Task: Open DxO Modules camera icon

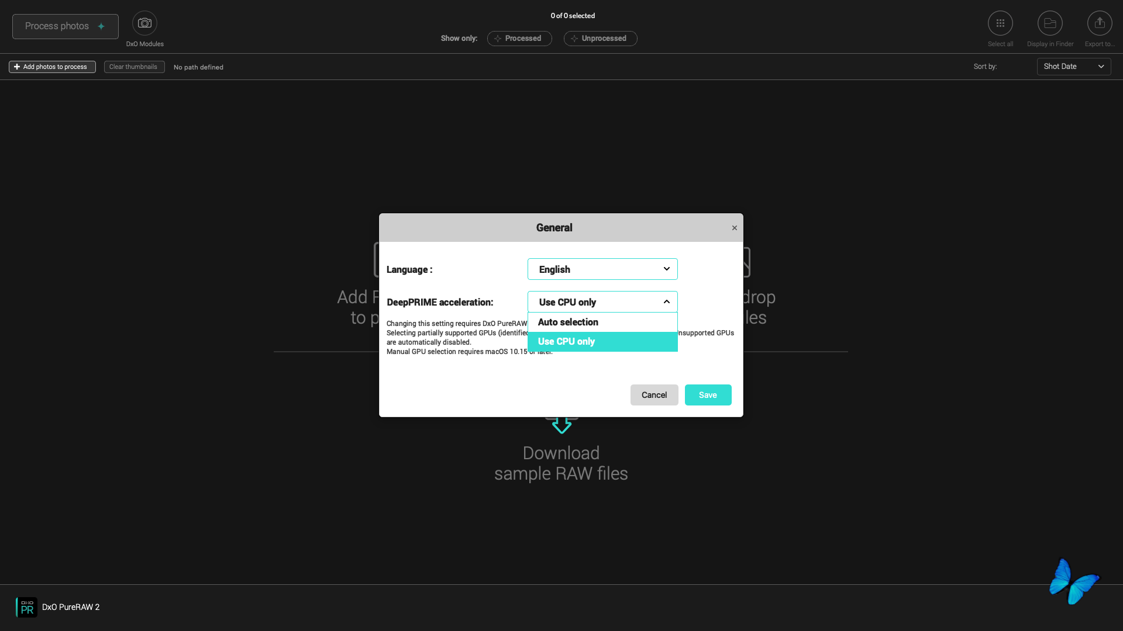Action: [x=144, y=23]
